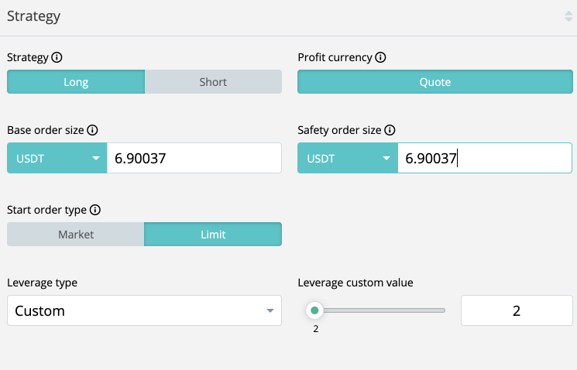The height and width of the screenshot is (370, 577).
Task: Open Base order size USDT currency dropdown
Action: point(57,158)
